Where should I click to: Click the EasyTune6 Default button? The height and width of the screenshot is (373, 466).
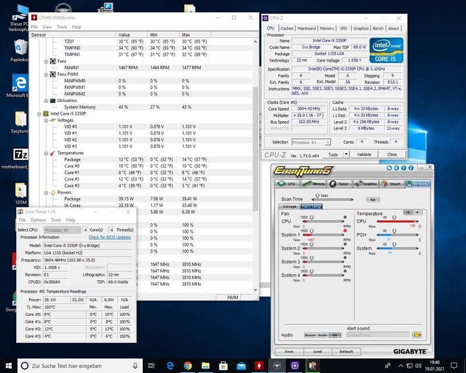(346, 351)
